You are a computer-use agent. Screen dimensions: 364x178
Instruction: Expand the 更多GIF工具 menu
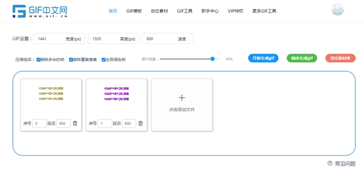coord(264,11)
